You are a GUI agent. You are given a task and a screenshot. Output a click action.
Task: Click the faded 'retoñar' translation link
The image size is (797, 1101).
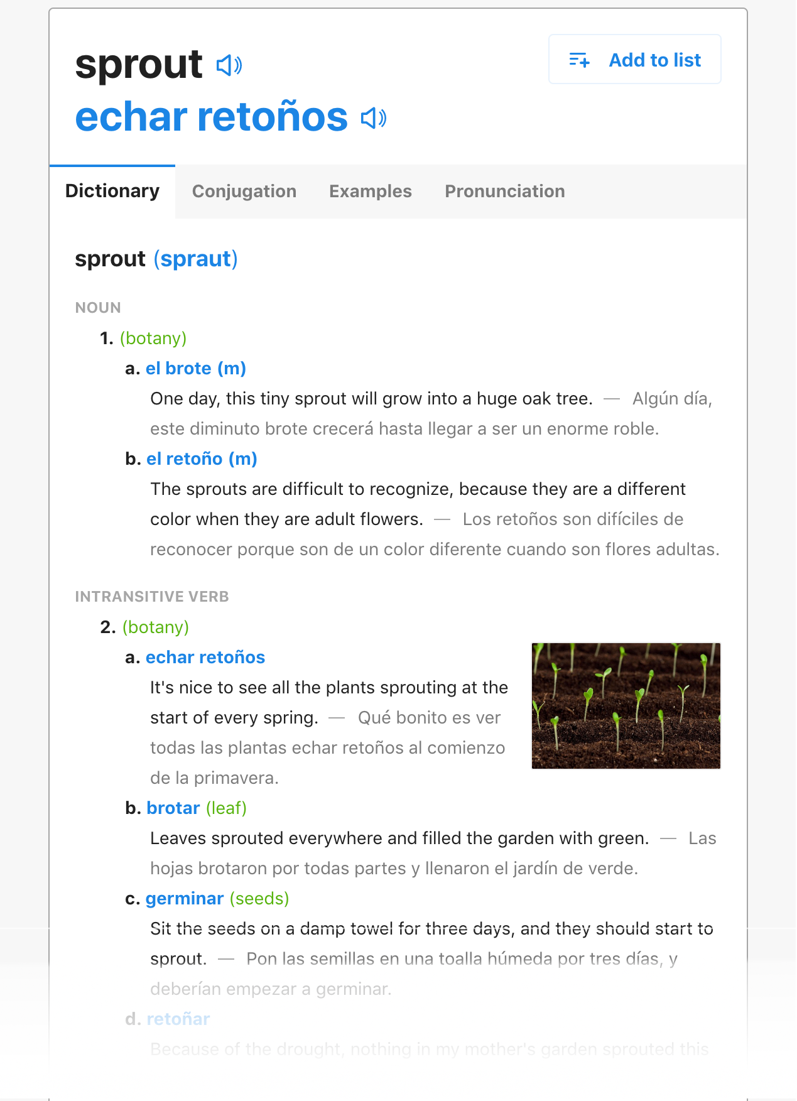click(178, 1019)
